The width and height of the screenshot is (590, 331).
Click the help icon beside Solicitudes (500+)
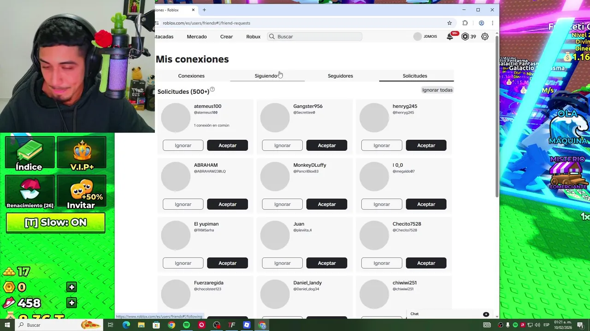point(212,89)
